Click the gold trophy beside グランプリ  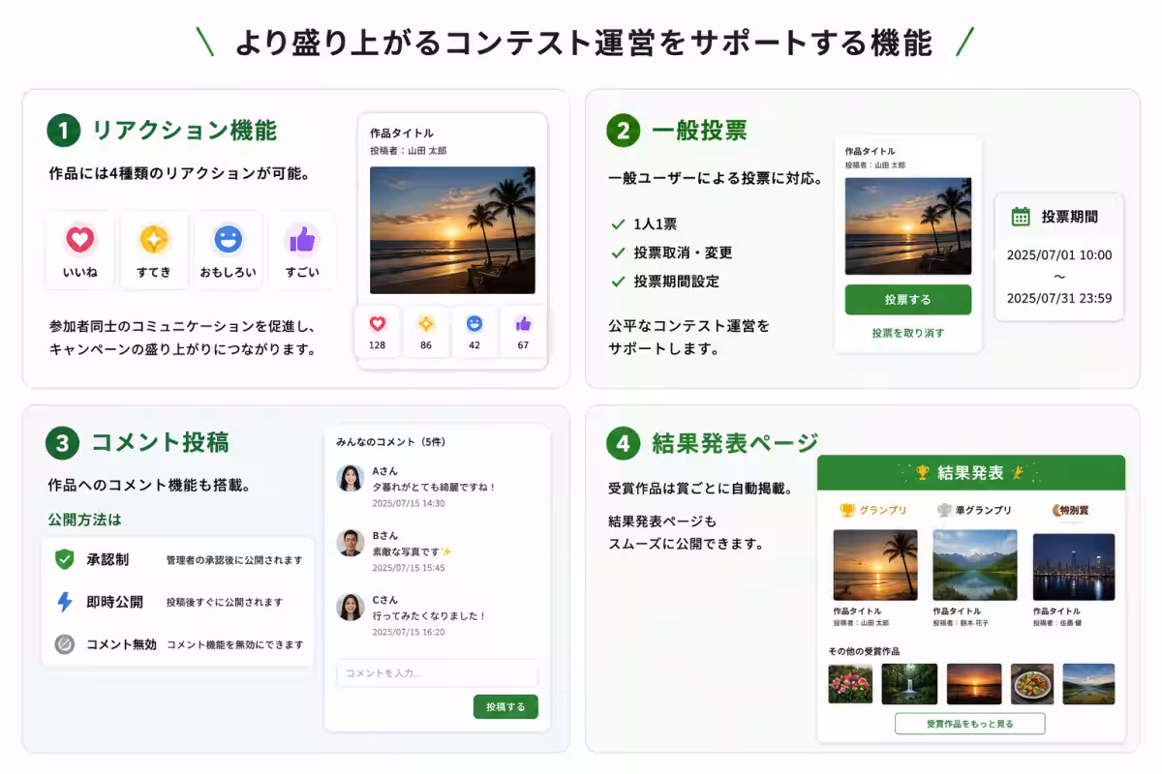point(847,510)
